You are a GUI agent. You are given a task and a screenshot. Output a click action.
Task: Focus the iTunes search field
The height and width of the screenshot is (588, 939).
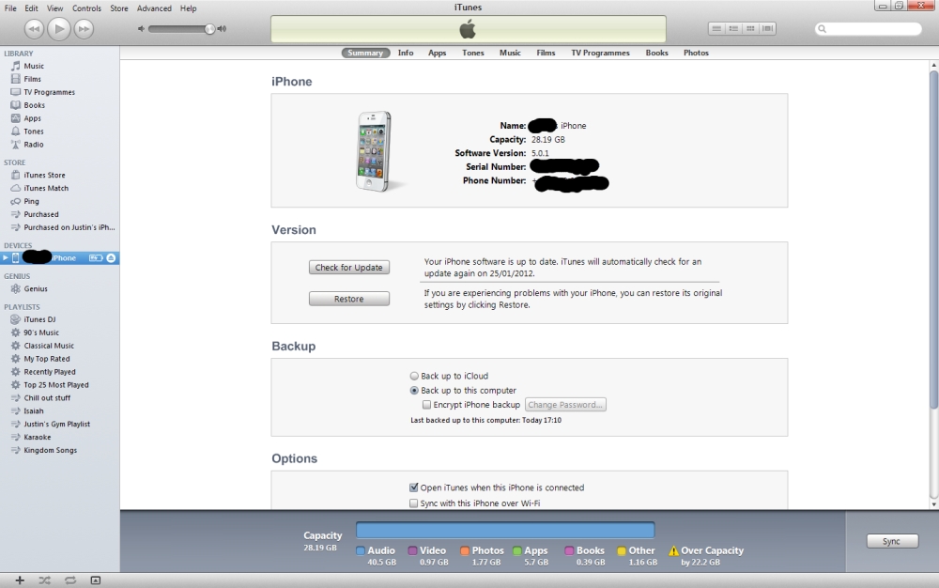[x=869, y=29]
